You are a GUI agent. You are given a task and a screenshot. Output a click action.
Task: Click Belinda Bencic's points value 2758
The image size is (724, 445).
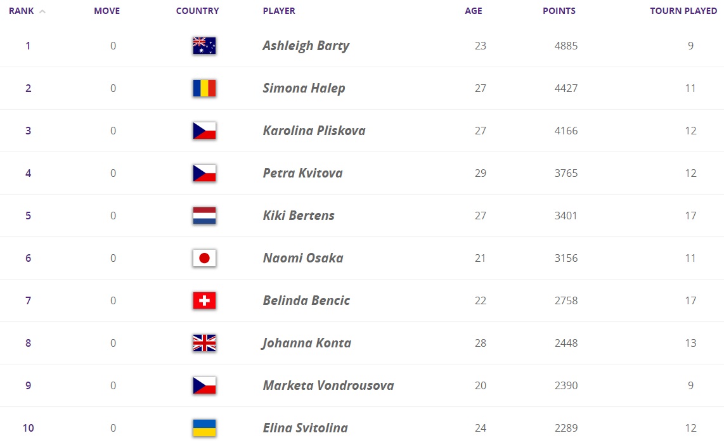coord(566,300)
